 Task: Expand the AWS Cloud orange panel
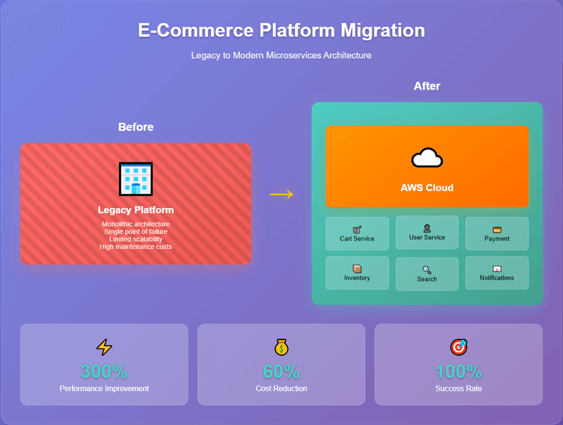point(427,166)
